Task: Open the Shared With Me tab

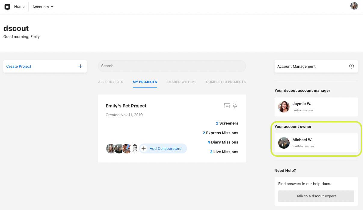Action: 181,82
